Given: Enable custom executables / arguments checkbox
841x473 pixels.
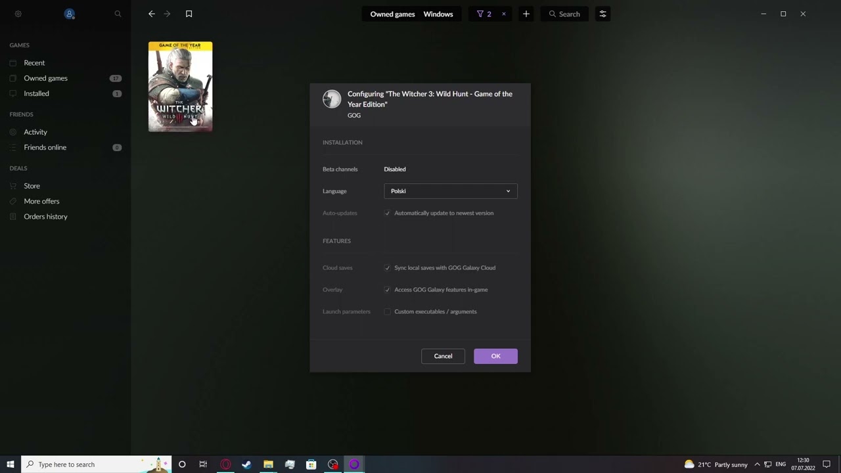Looking at the screenshot, I should 387,311.
